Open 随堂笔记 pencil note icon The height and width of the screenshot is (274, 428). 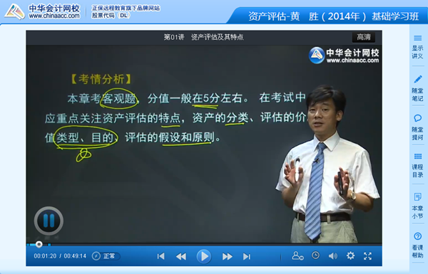tap(417, 79)
